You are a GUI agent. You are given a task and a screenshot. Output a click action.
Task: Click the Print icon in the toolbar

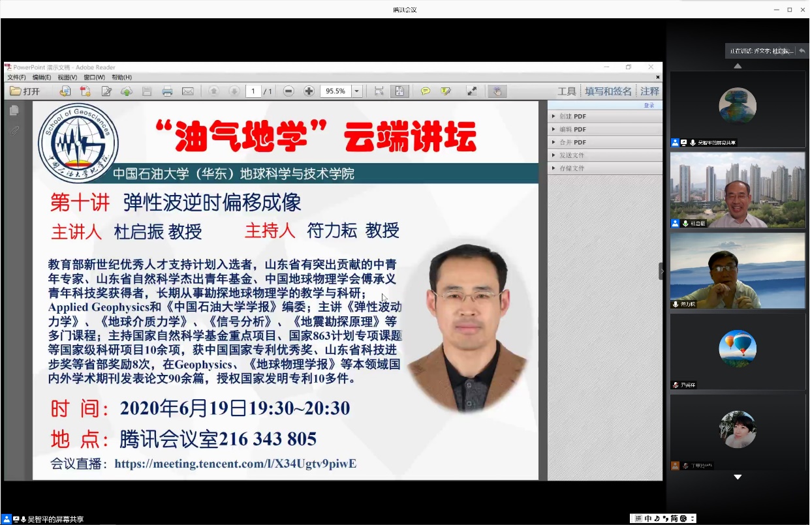pos(167,91)
